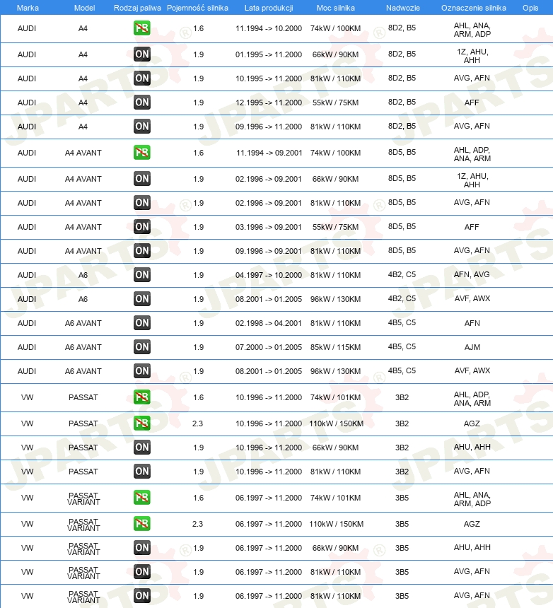The width and height of the screenshot is (553, 608).
Task: Click the engine codes AHL, ANA, ARM, ADP in A4 row
Action: pos(472,30)
